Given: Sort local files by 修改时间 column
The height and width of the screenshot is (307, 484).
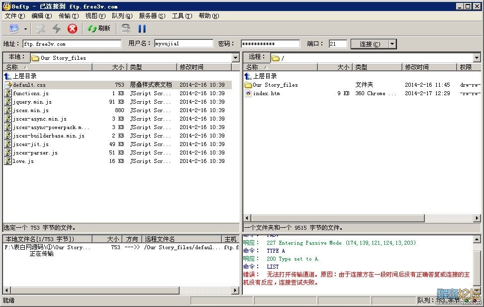Looking at the screenshot, I should [x=204, y=67].
